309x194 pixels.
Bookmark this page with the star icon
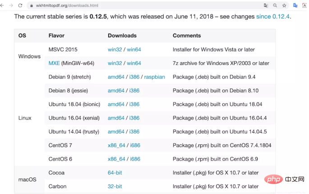[284, 5]
